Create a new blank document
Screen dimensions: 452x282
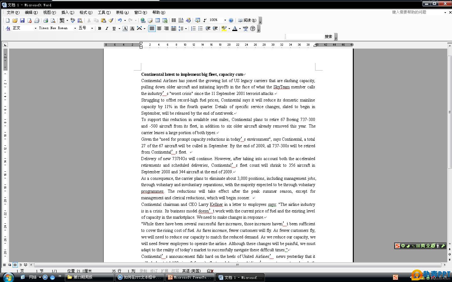point(8,20)
